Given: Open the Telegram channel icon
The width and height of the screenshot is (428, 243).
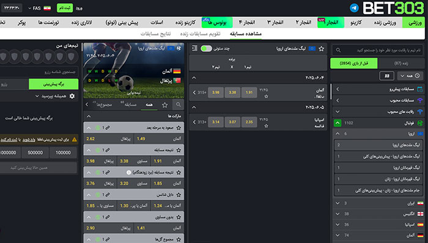Looking at the screenshot, I should click(x=354, y=8).
